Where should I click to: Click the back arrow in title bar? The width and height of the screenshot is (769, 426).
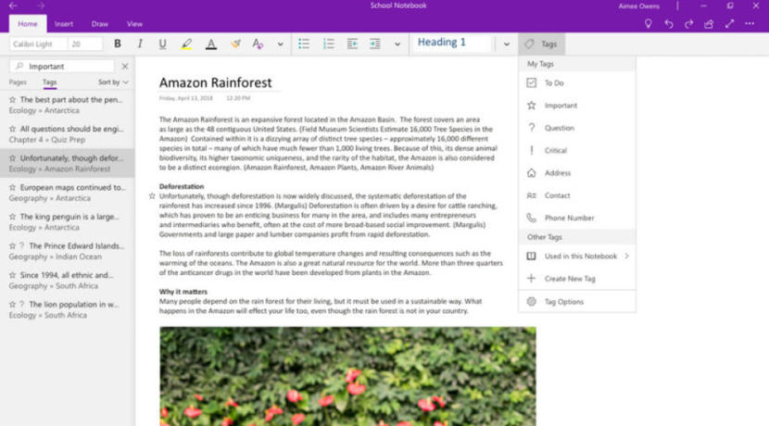[13, 6]
